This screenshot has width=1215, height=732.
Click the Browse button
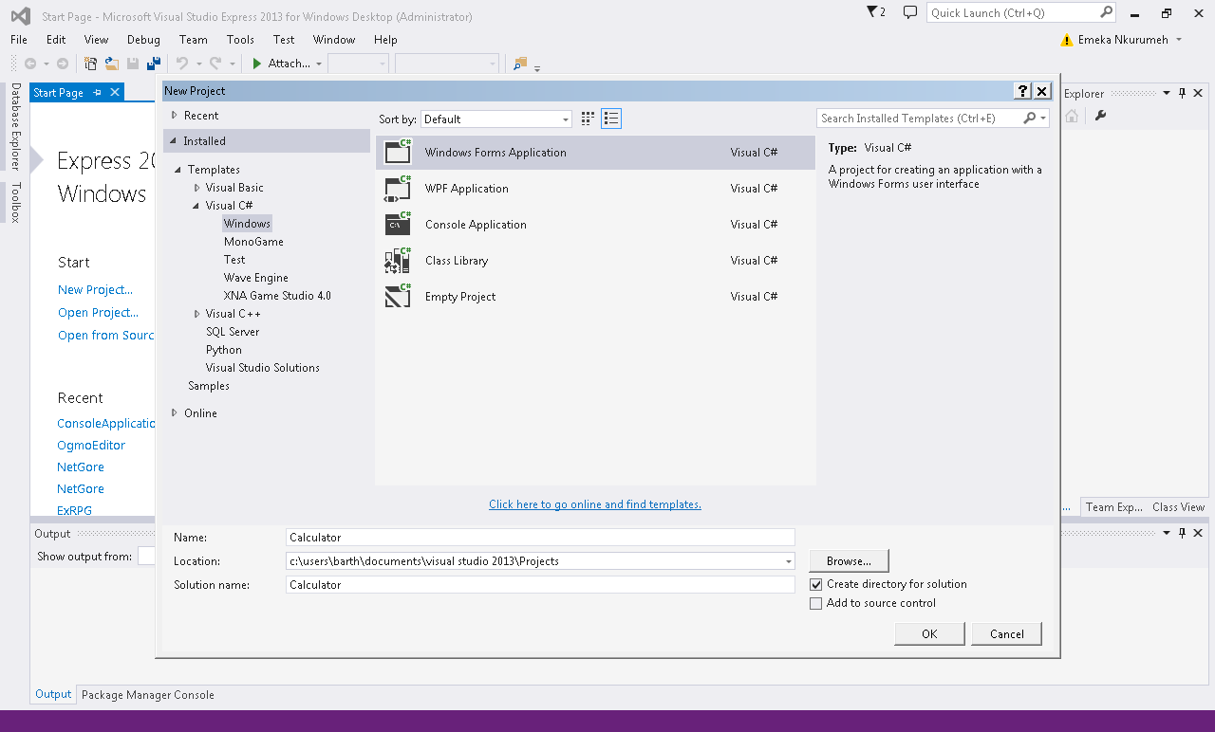850,561
